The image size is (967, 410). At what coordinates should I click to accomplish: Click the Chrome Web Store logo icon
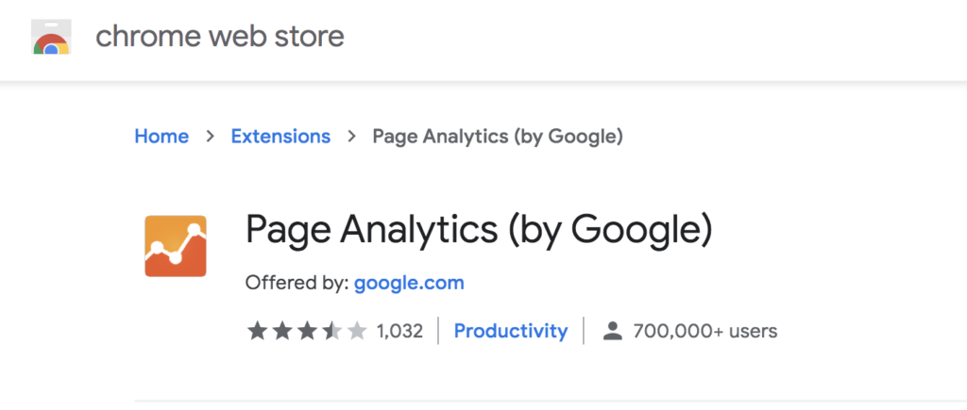tap(51, 37)
